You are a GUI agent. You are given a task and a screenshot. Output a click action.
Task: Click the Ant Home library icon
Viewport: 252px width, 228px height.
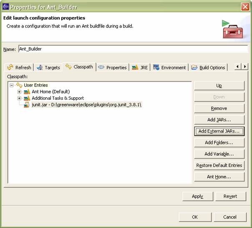[27, 92]
